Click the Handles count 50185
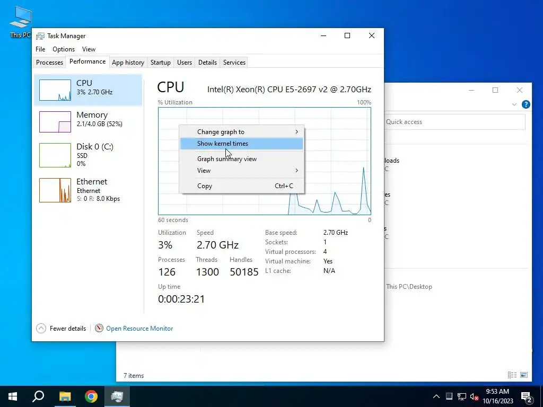The image size is (543, 407). pos(244,272)
